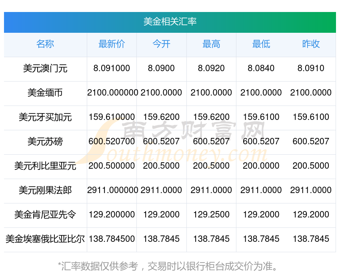Click latest price 2100.000000 for 美金缅币
The width and height of the screenshot is (340, 279).
tap(112, 93)
